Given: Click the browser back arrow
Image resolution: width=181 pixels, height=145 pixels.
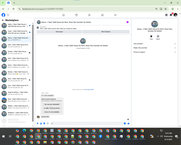Looking at the screenshot, I should 3,9.
